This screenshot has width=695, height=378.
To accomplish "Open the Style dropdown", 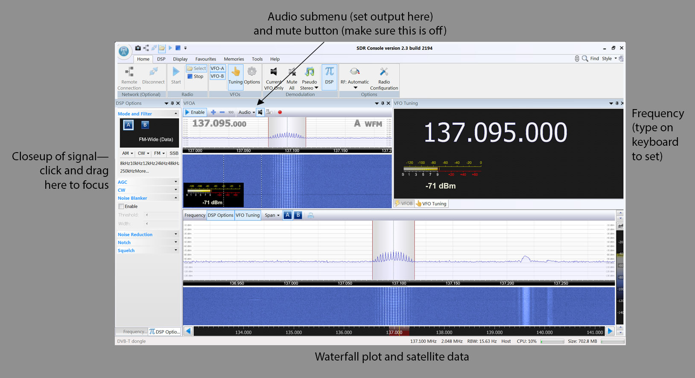I will (x=609, y=58).
